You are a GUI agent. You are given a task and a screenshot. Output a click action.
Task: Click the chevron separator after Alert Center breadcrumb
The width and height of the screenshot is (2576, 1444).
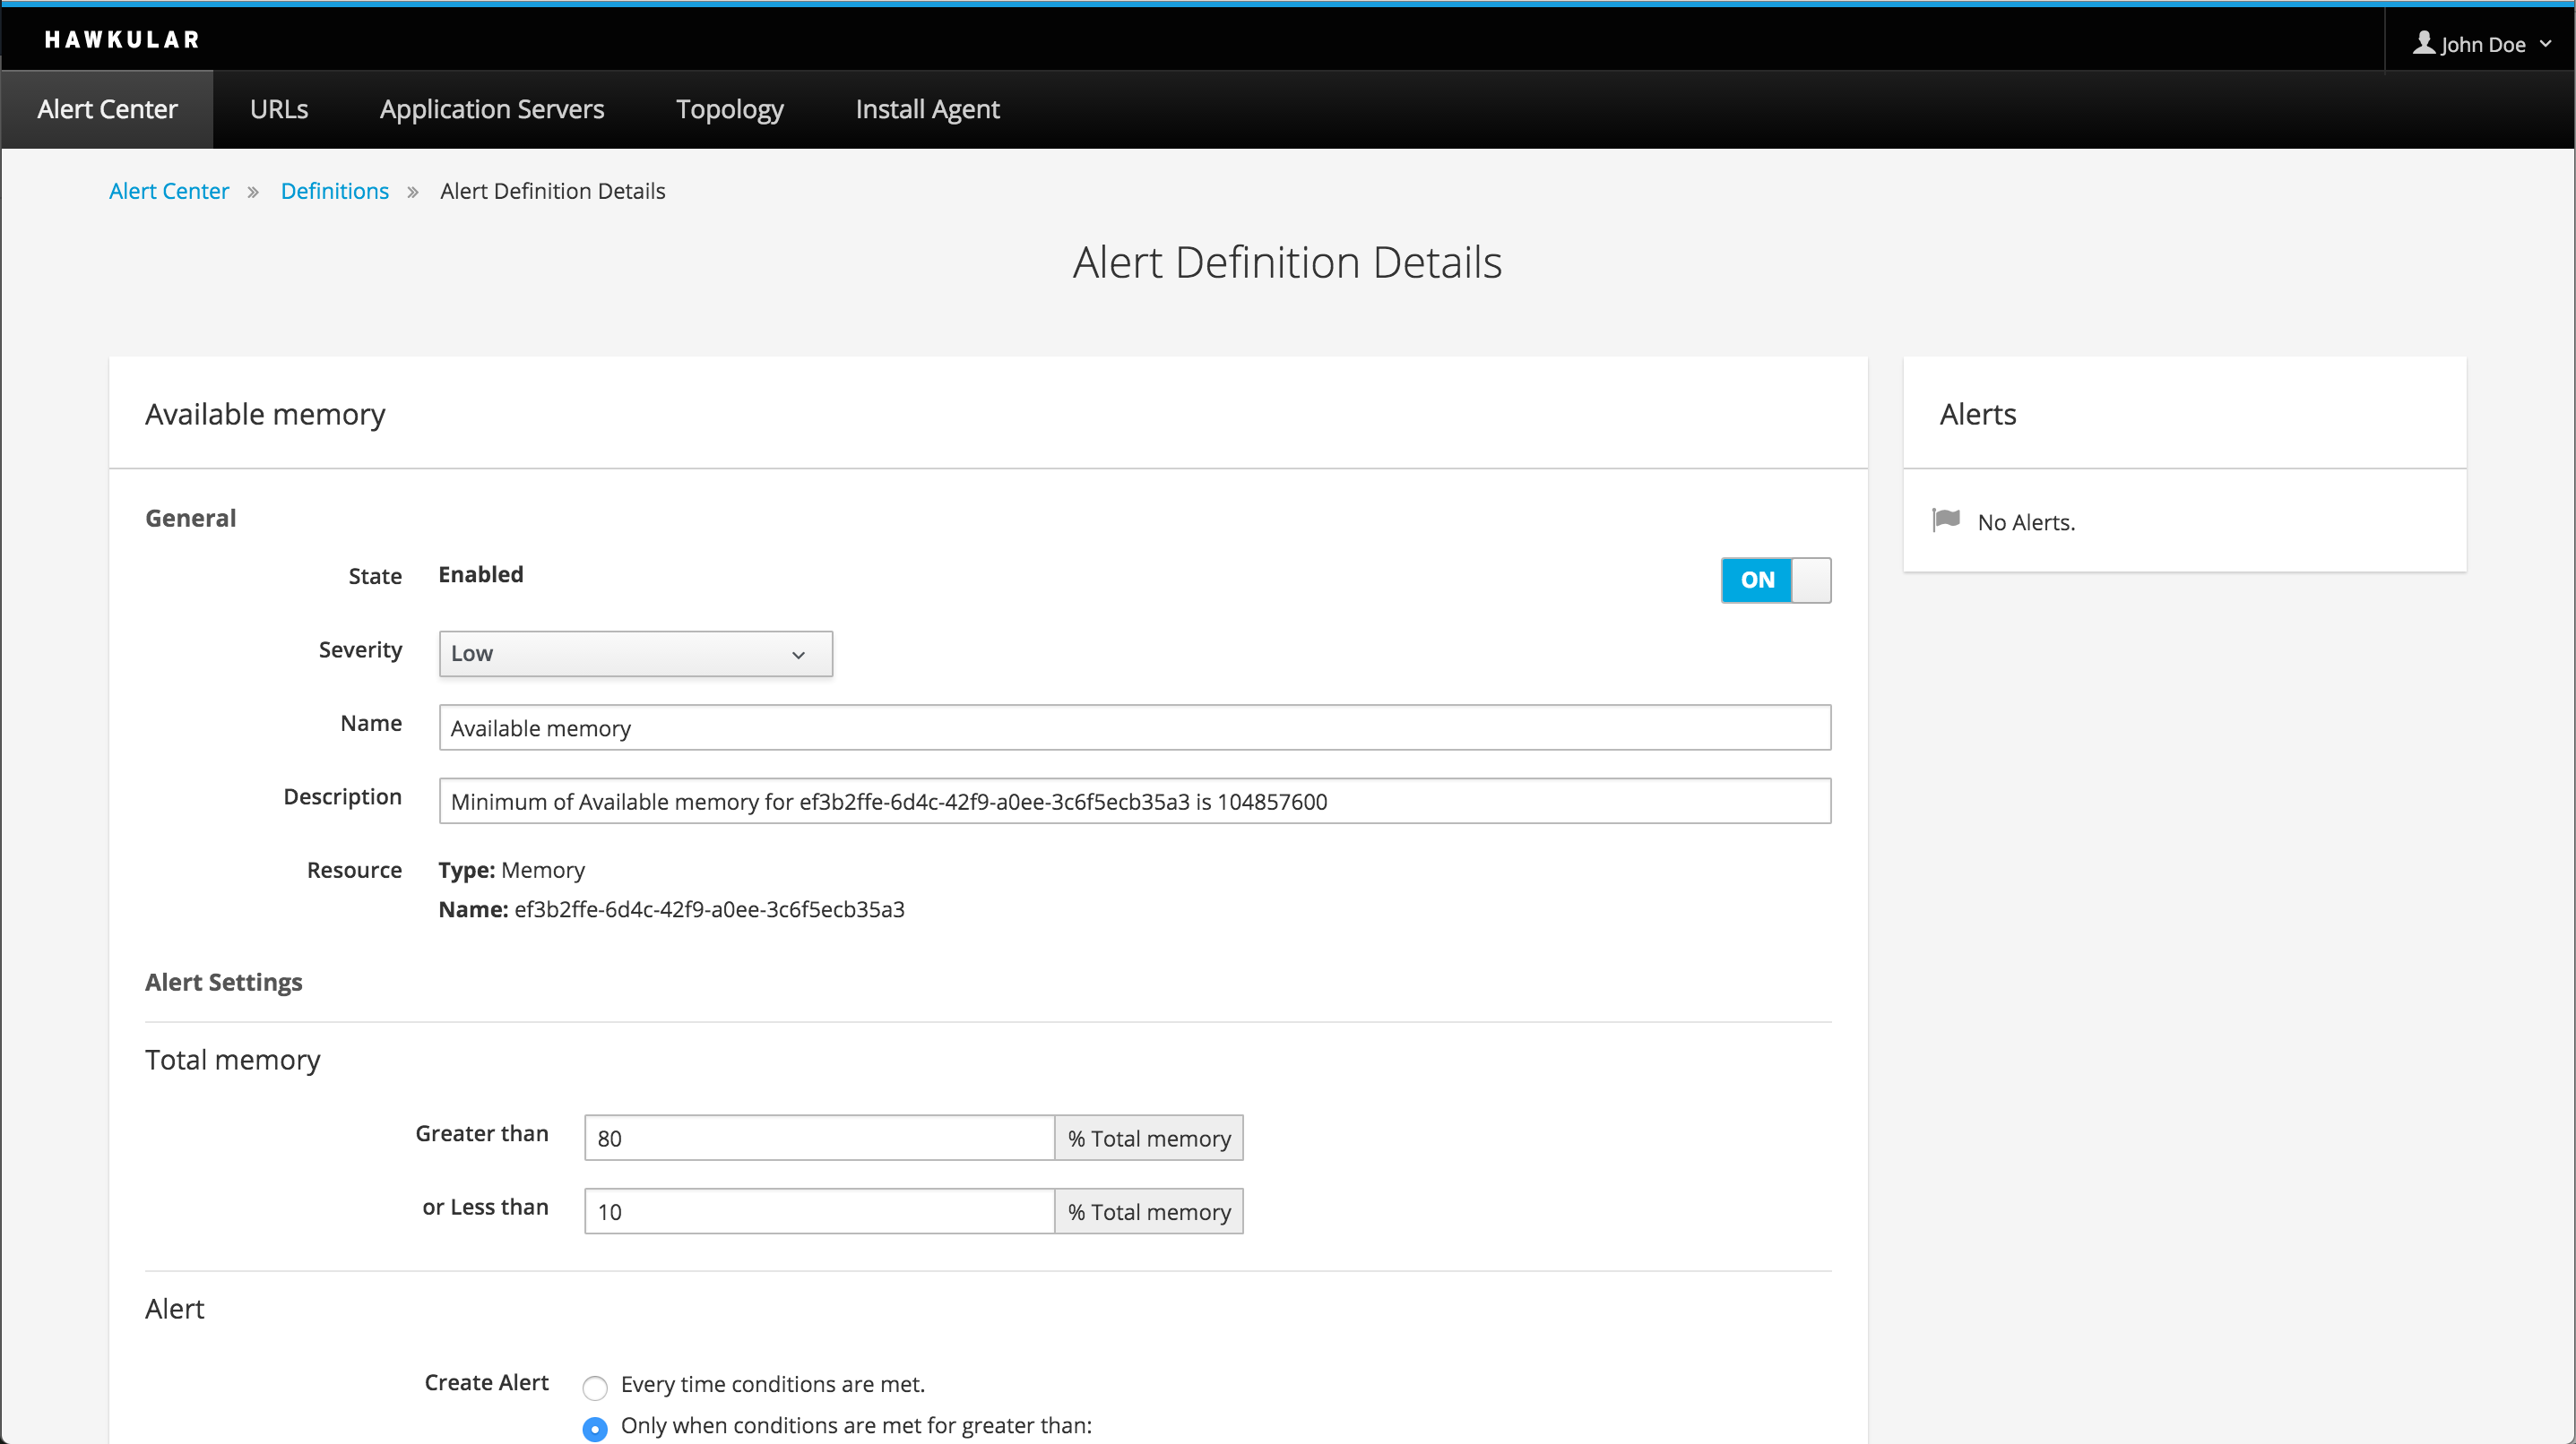point(253,192)
